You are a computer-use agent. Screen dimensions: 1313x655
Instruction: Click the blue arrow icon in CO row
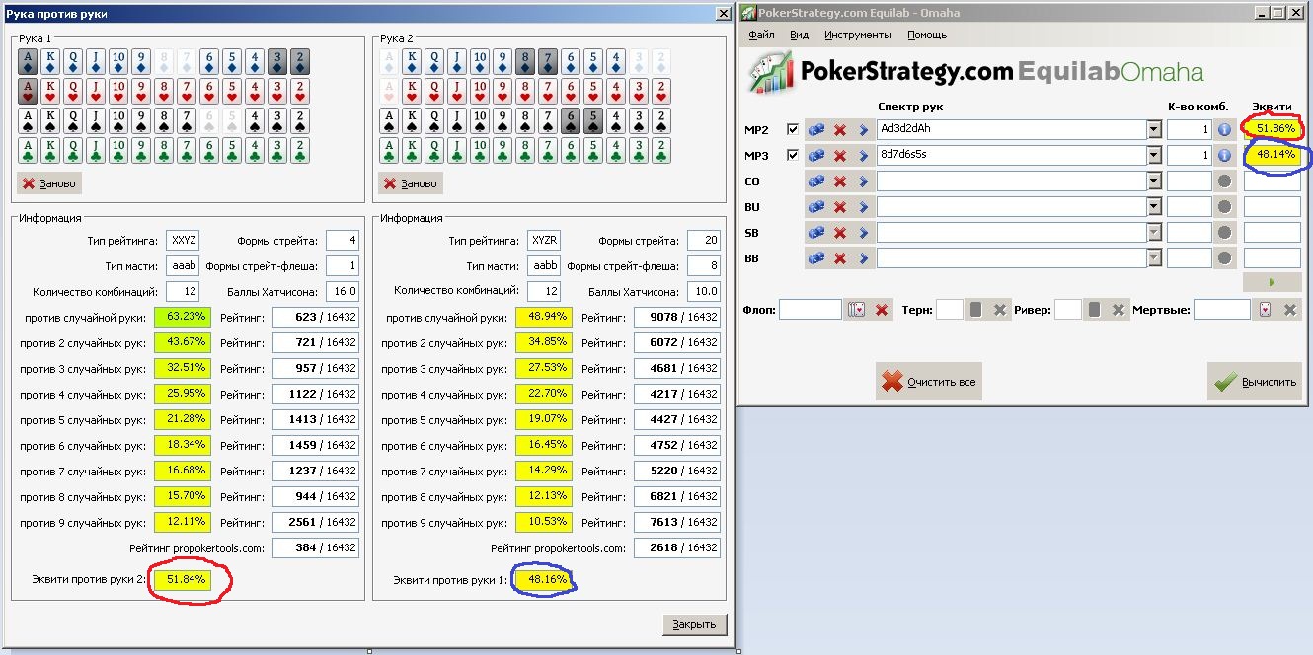pyautogui.click(x=863, y=182)
